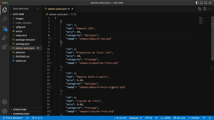Synchronize changes from status bar
Screen dimensions: 214x120
pyautogui.click(x=27, y=118)
